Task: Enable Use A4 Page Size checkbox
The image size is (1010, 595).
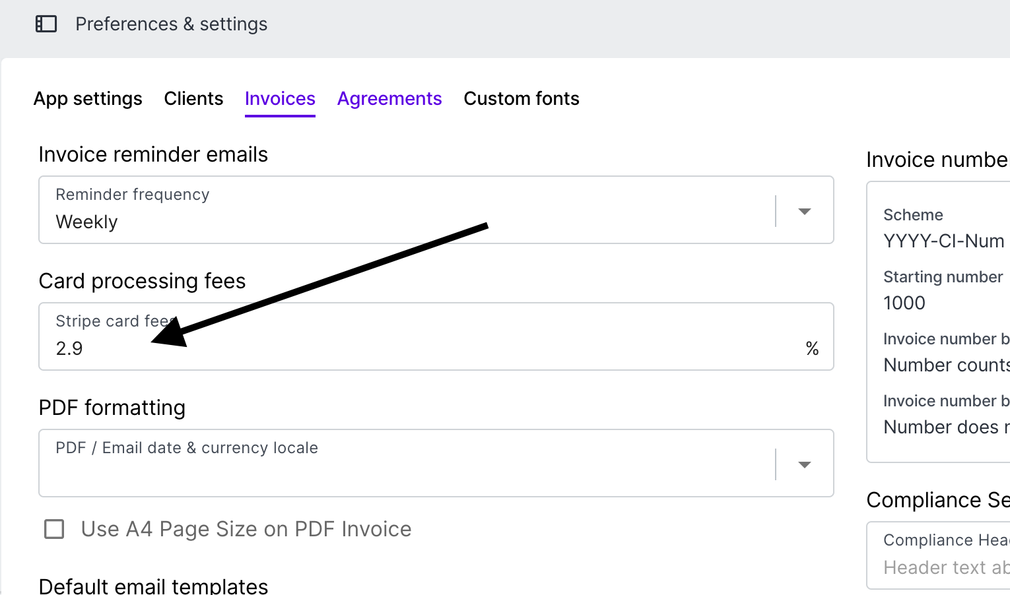Action: tap(54, 529)
